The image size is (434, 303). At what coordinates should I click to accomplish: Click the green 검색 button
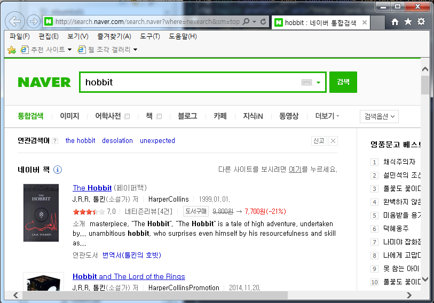pos(343,82)
